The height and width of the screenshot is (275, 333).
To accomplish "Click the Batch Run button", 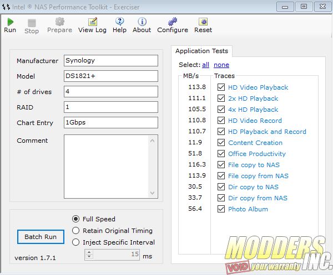I will coord(41,237).
